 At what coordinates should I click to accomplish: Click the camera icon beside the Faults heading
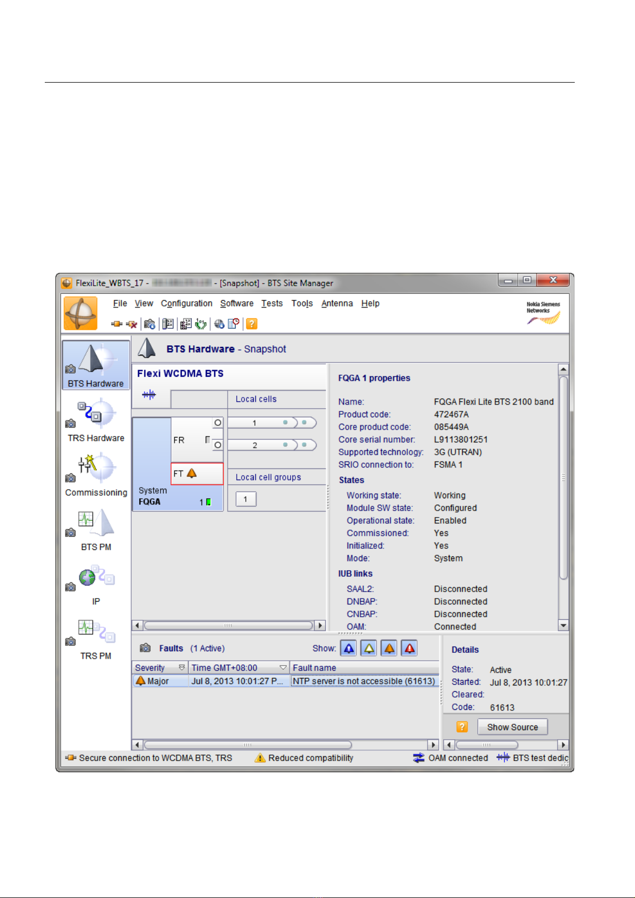click(x=145, y=648)
